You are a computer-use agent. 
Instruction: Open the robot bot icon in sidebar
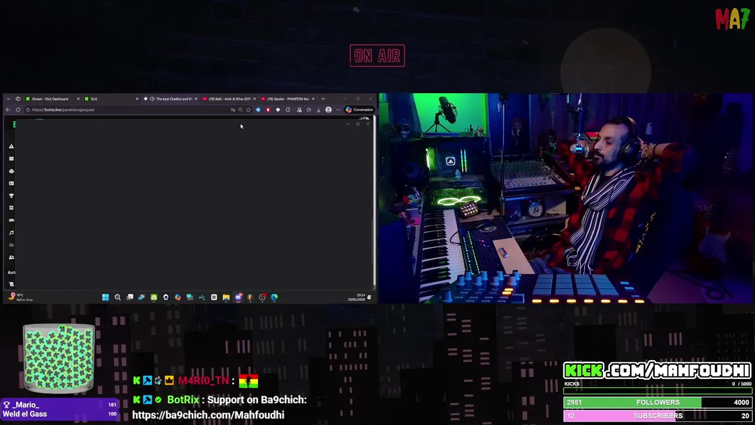click(11, 171)
